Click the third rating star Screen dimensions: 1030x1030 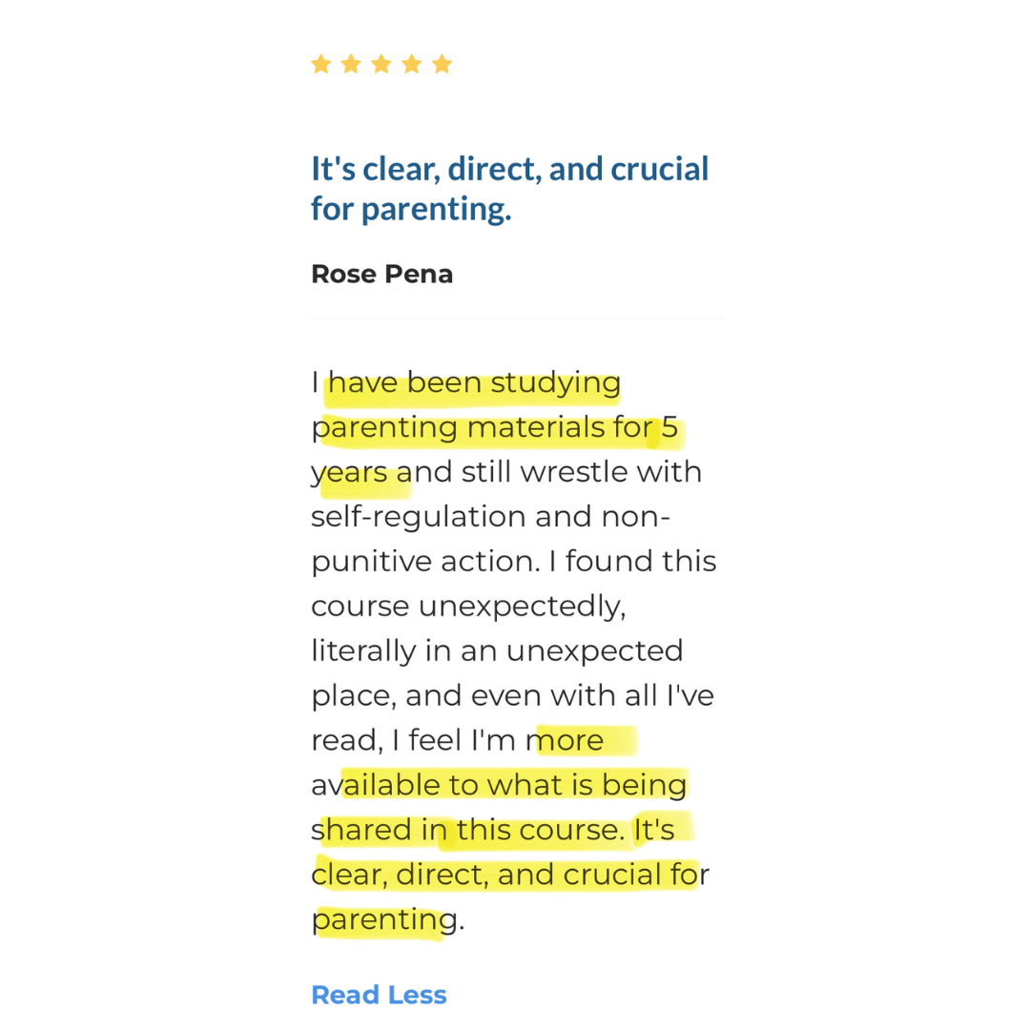[x=381, y=65]
